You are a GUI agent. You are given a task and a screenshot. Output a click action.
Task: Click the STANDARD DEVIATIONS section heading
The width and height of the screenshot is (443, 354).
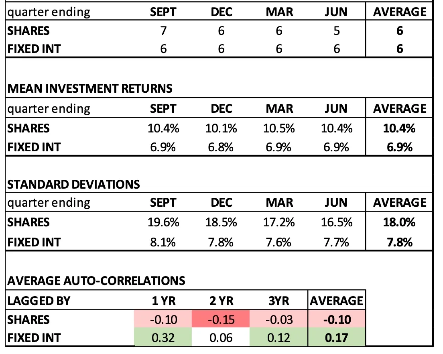click(x=74, y=184)
